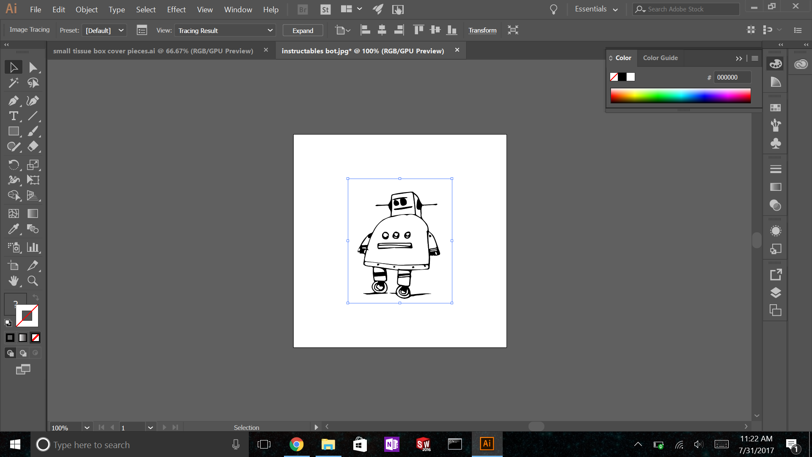Collapse the Color panel with double arrows
The image size is (812, 457).
pyautogui.click(x=739, y=58)
